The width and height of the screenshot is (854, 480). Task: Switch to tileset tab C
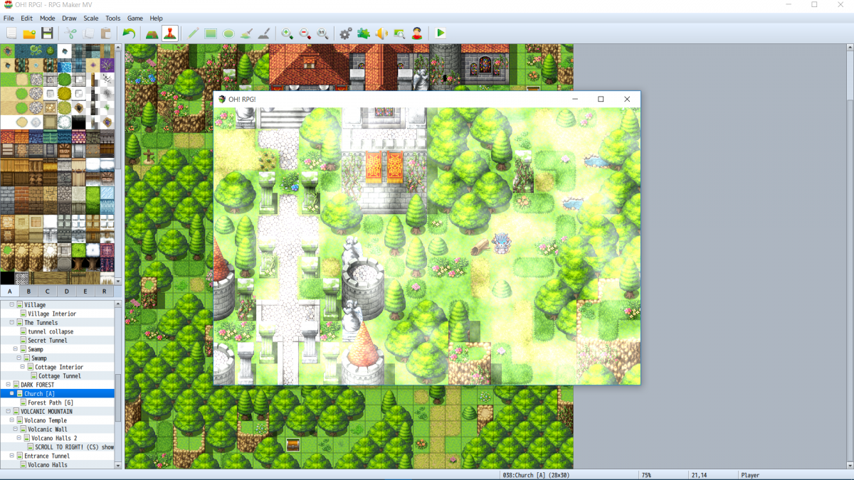tap(48, 291)
